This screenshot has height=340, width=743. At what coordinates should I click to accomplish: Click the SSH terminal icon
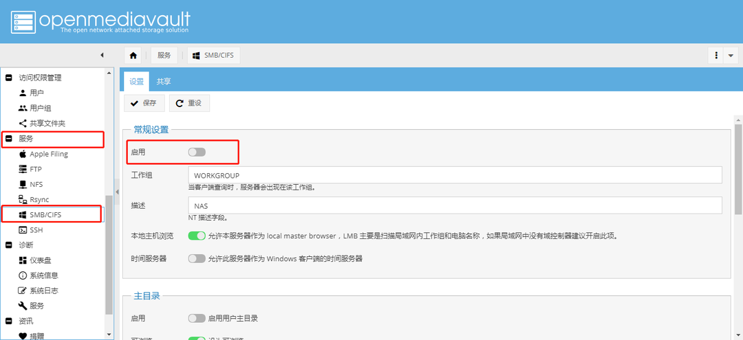click(x=23, y=230)
